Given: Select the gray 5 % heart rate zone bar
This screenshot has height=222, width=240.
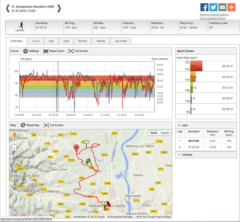Looking at the screenshot, I should (x=191, y=109).
